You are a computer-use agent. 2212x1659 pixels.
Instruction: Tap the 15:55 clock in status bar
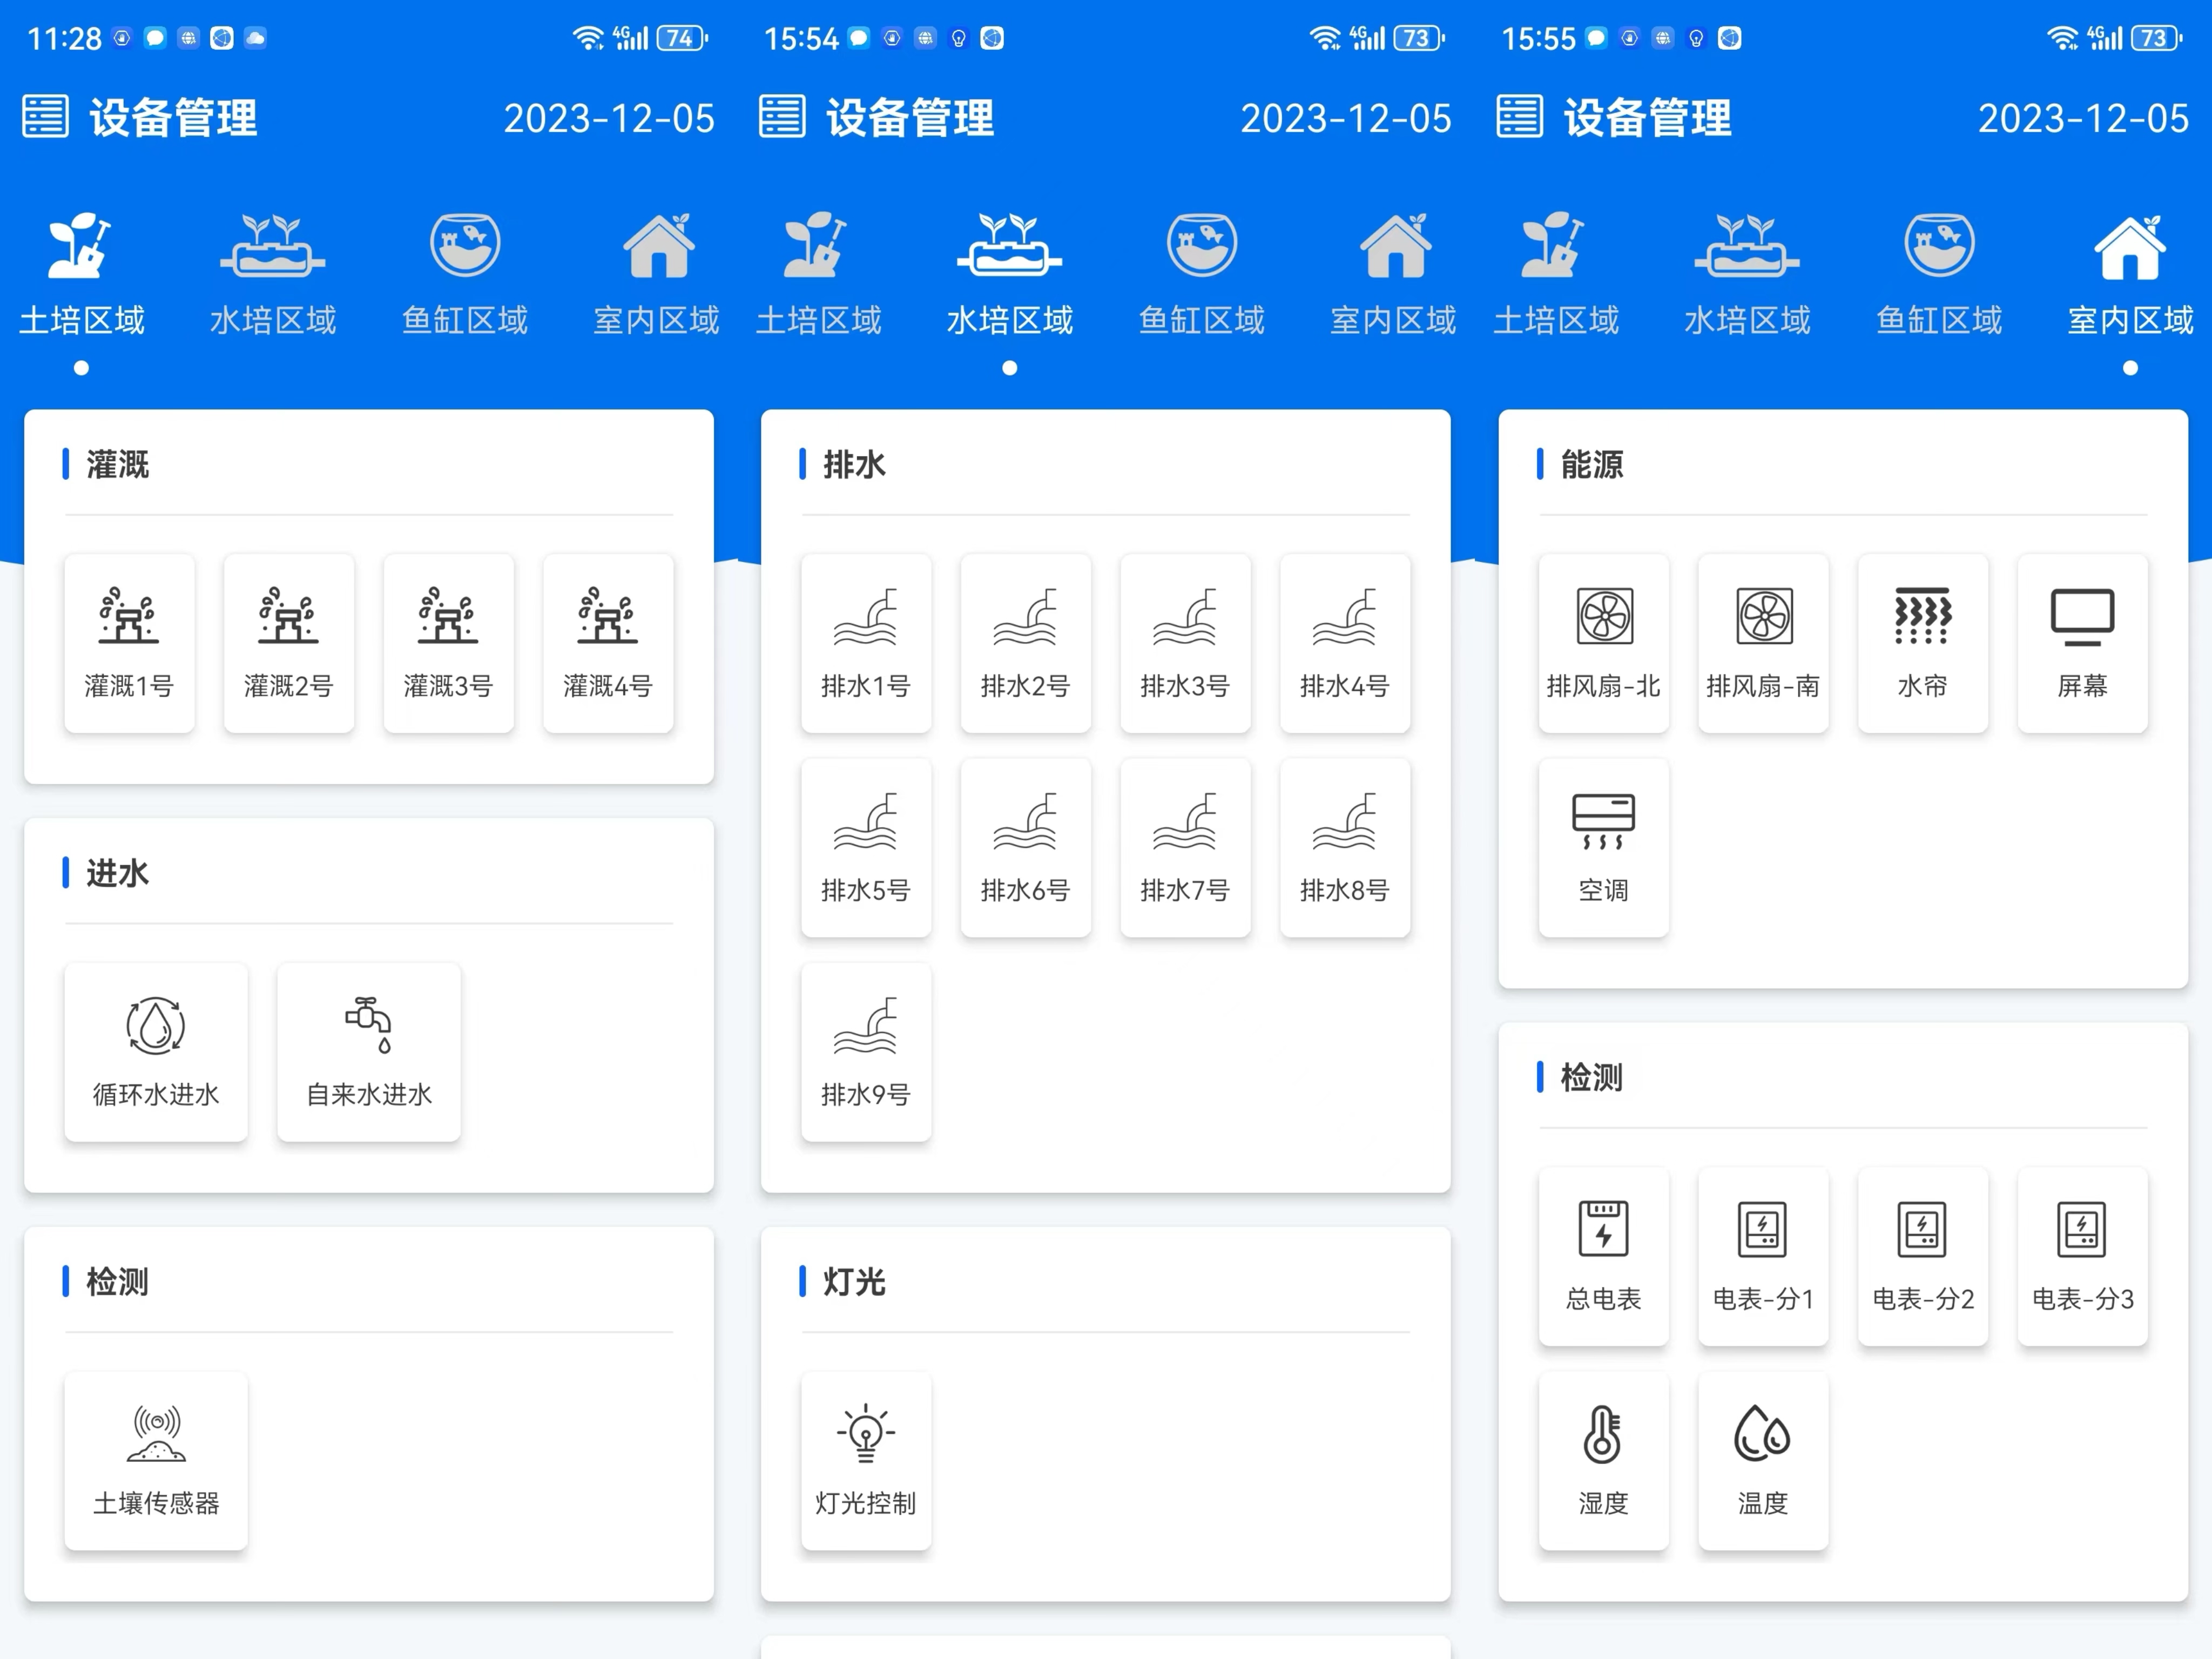point(1538,38)
